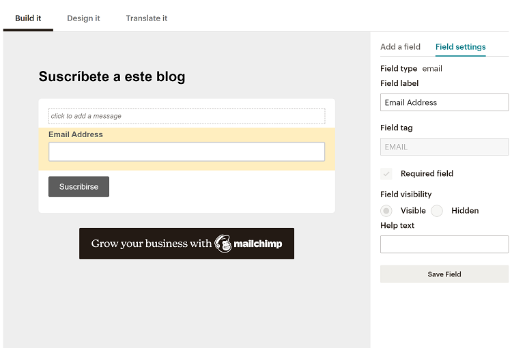Image resolution: width=512 pixels, height=348 pixels.
Task: Focus the Field label text box
Action: (444, 102)
